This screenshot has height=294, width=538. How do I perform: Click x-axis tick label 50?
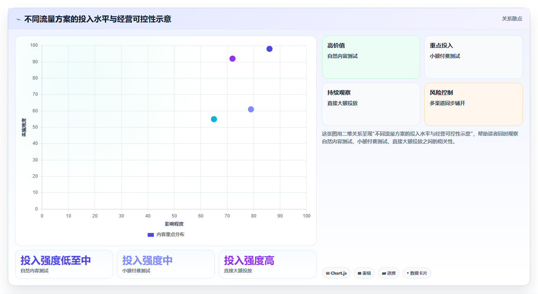(x=174, y=216)
